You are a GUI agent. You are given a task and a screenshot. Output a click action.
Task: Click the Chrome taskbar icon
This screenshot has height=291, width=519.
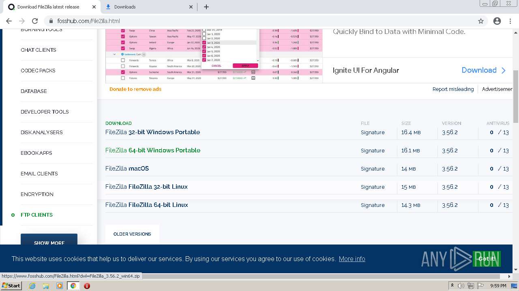(x=73, y=286)
